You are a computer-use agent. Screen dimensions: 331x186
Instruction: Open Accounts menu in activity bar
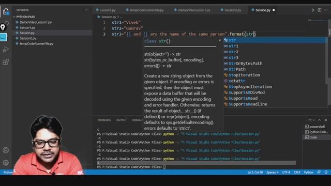pos(6,150)
